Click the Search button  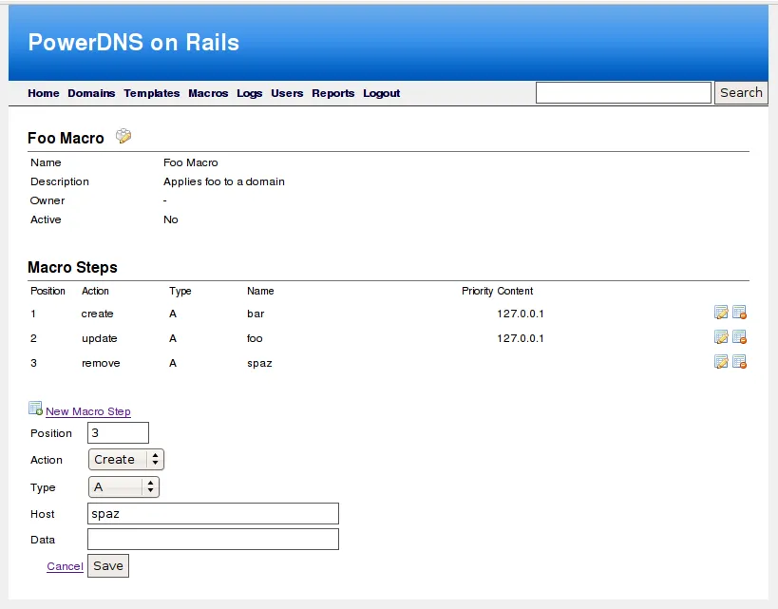[x=741, y=93]
